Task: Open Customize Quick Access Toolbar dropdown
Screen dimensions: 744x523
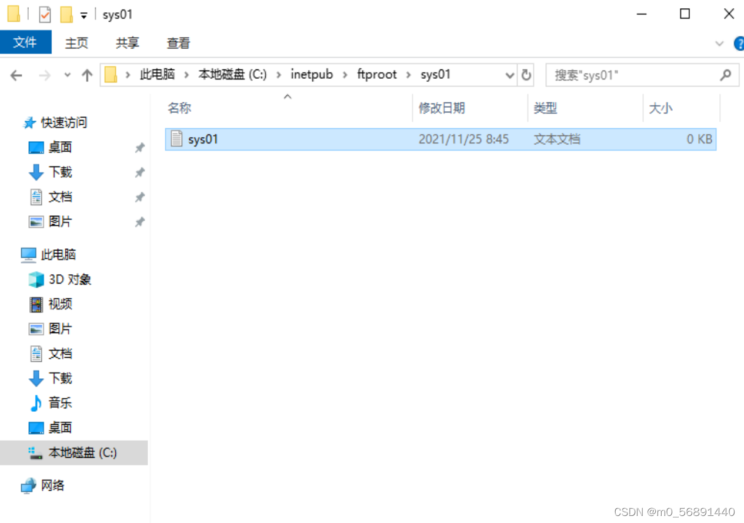Action: (x=84, y=15)
